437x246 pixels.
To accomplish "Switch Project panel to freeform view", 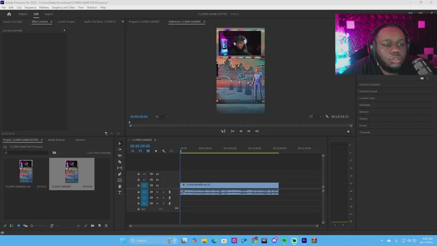I will pos(25,225).
